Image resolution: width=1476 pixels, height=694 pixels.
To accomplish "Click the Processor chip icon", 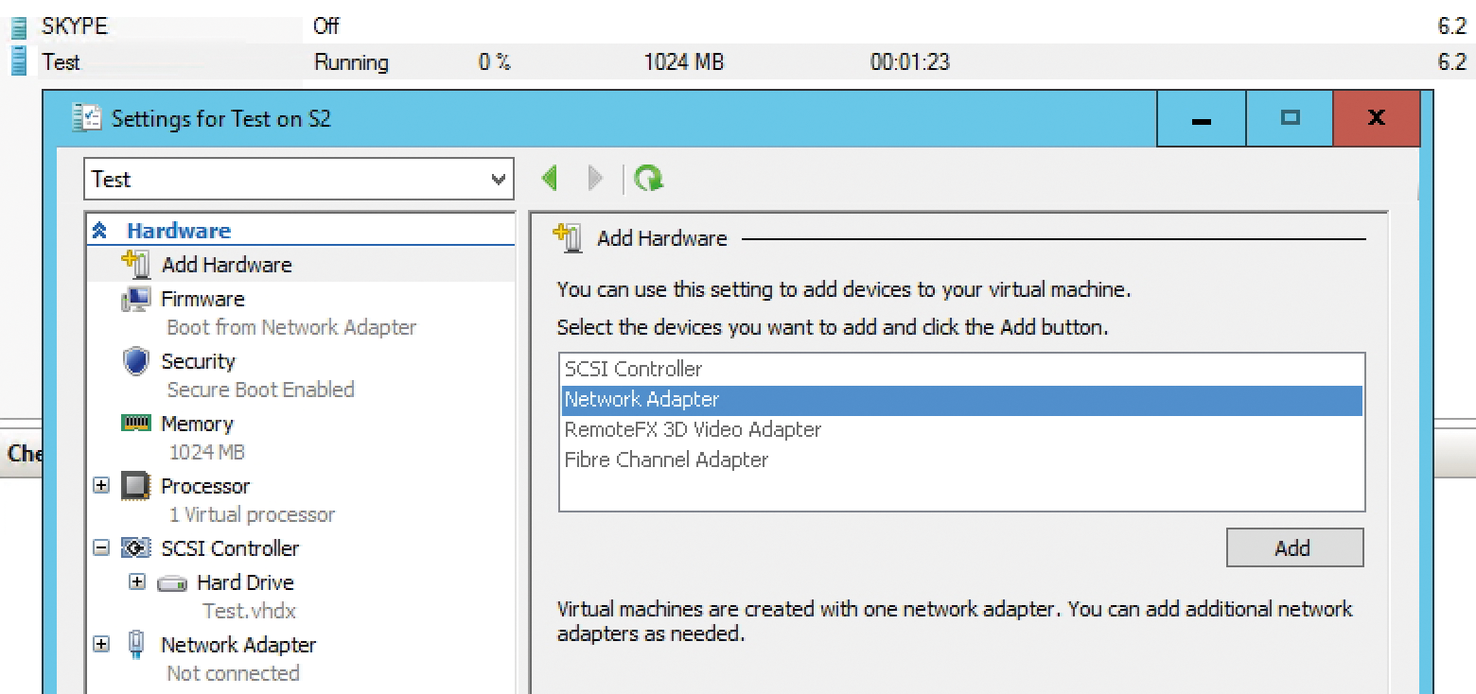I will 134,485.
